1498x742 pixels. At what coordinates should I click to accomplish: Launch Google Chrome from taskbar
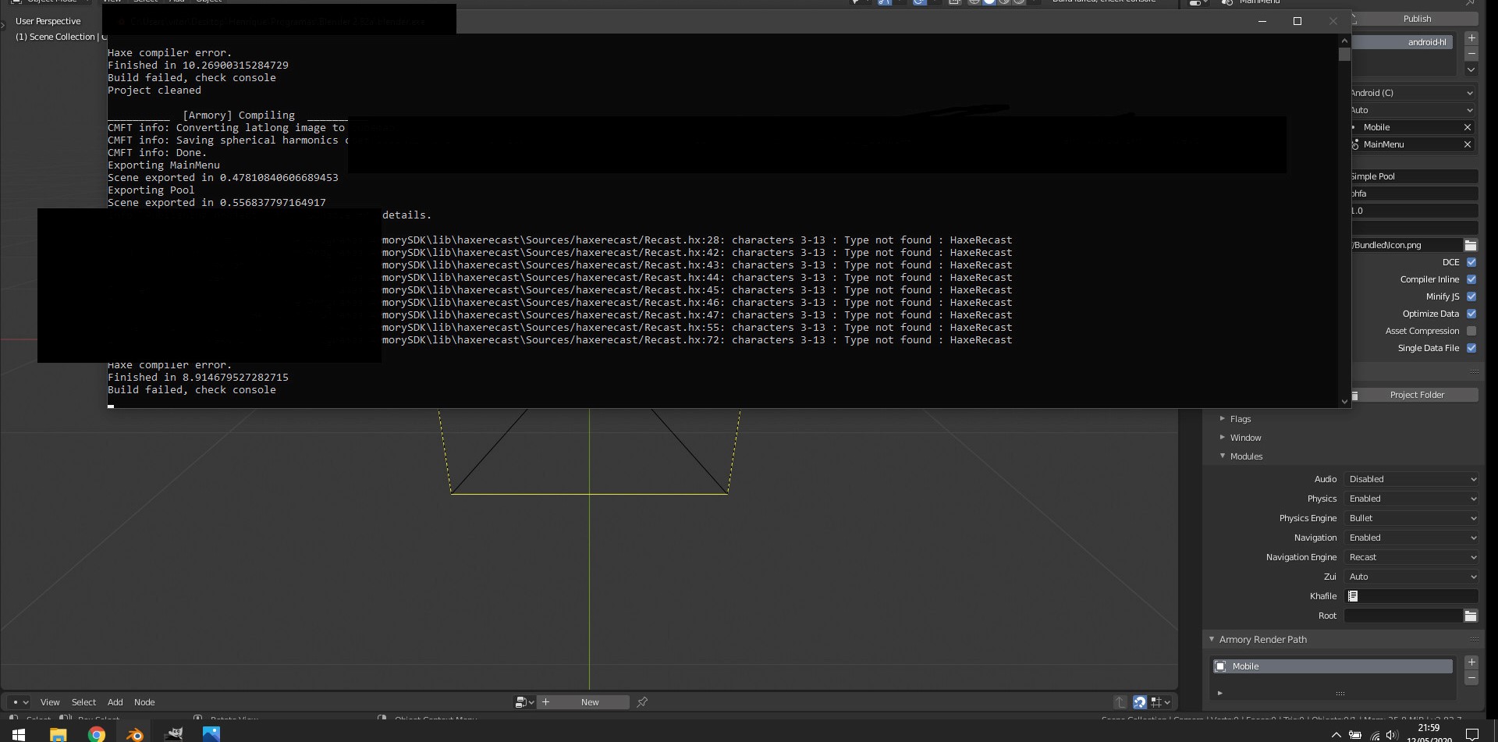pos(97,734)
